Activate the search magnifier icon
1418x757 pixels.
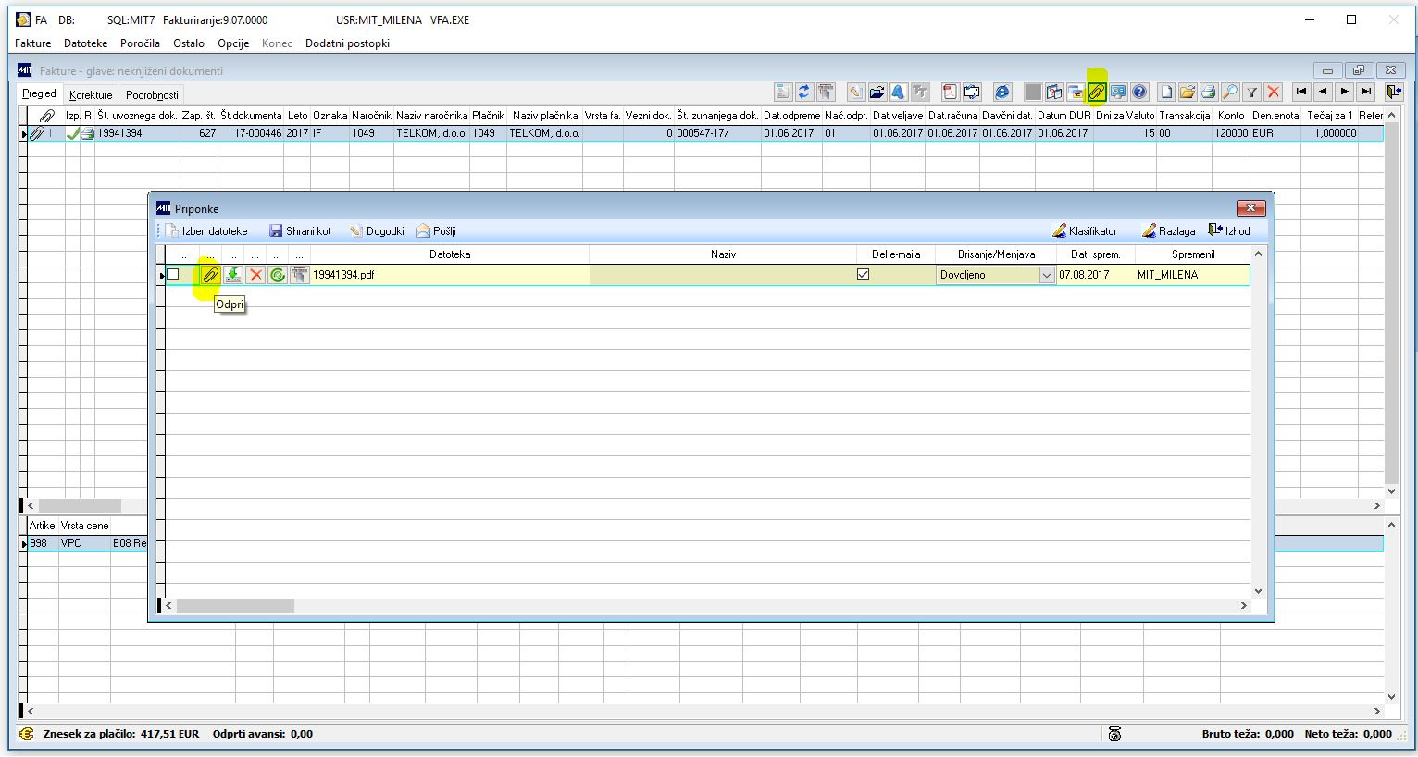(1229, 92)
